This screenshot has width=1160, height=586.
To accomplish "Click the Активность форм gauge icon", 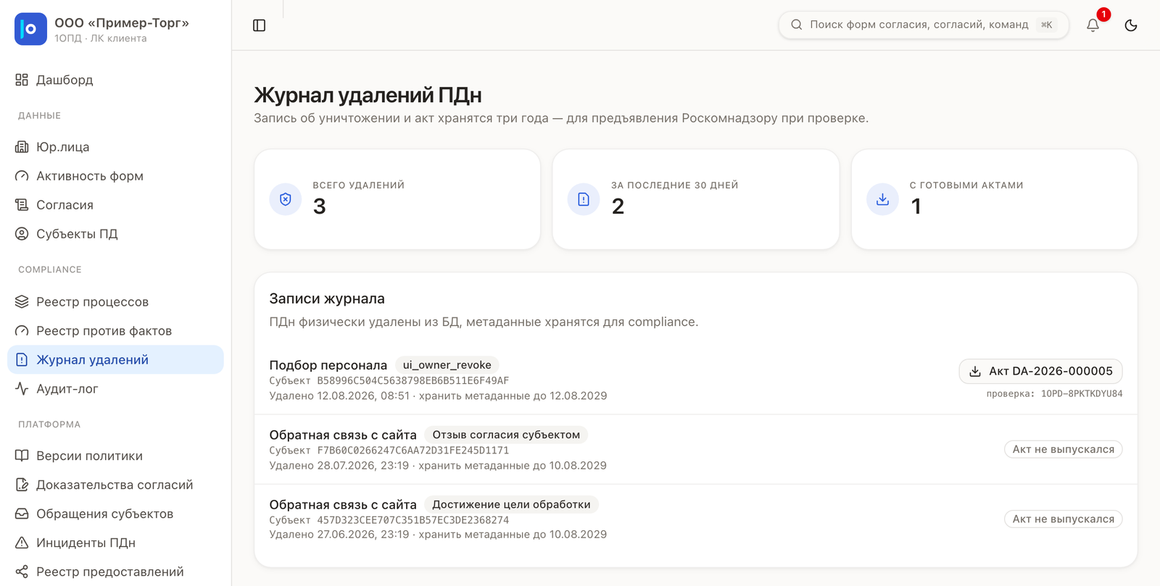I will coord(22,176).
